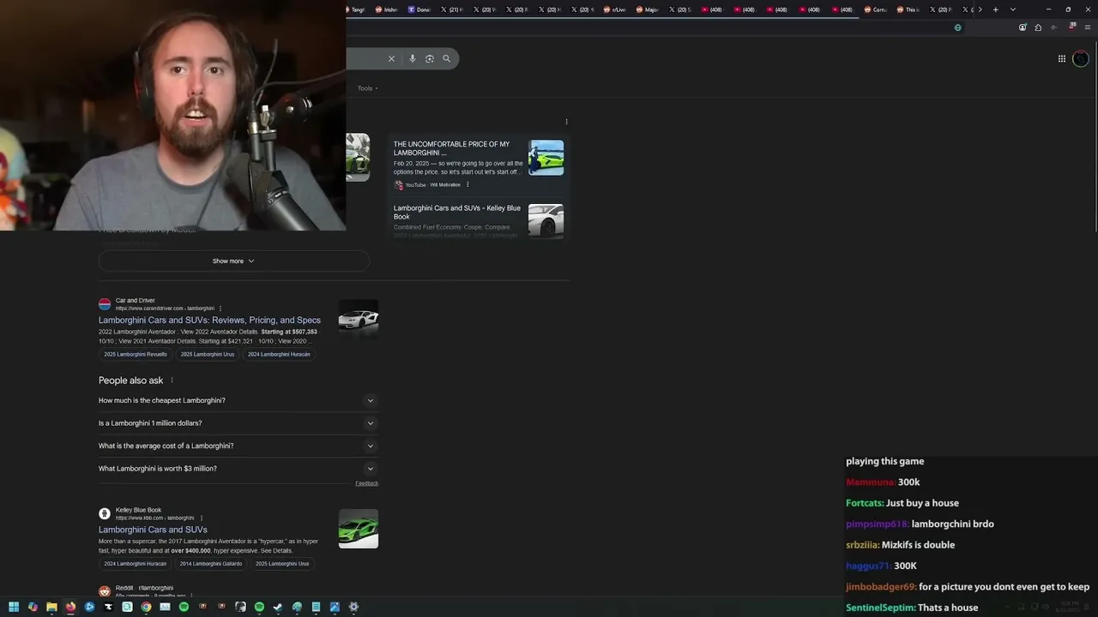Screen dimensions: 1098x617
Task: Open Notepad from taskbar
Action: pos(316,607)
